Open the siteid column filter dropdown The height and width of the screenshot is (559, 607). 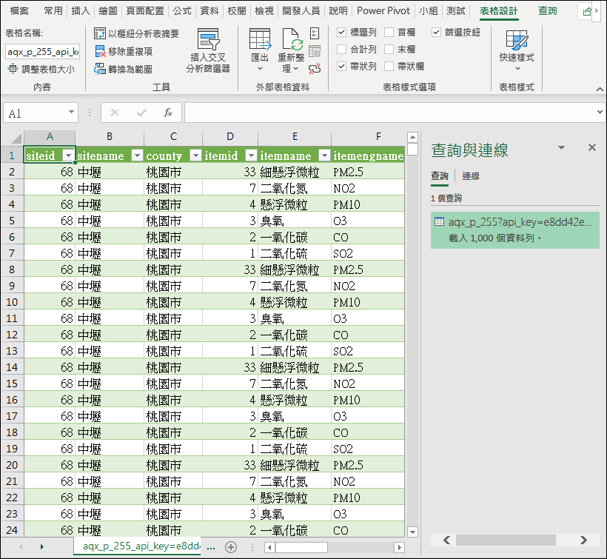pos(69,155)
